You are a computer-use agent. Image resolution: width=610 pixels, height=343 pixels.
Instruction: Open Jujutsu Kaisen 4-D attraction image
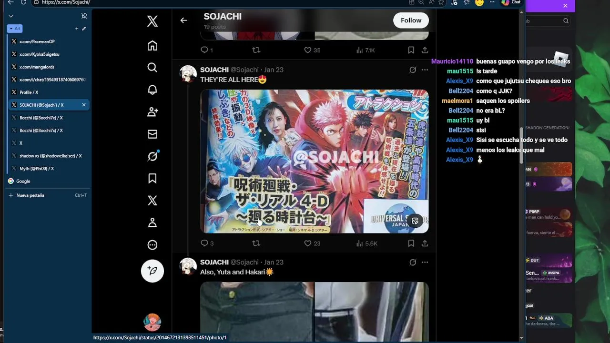(315, 161)
